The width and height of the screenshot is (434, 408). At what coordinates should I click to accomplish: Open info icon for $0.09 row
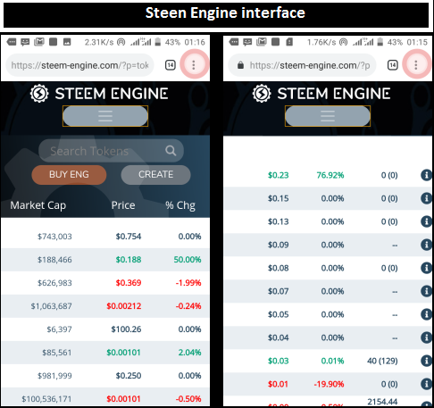pos(426,245)
